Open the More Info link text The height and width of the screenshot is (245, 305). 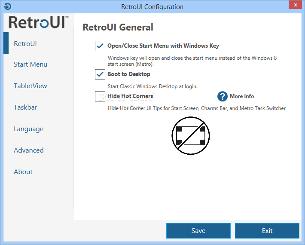coord(242,96)
